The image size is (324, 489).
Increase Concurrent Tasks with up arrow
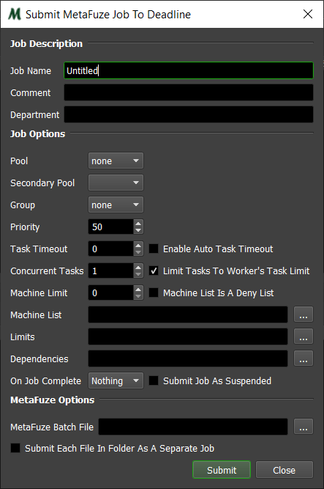pyautogui.click(x=138, y=268)
